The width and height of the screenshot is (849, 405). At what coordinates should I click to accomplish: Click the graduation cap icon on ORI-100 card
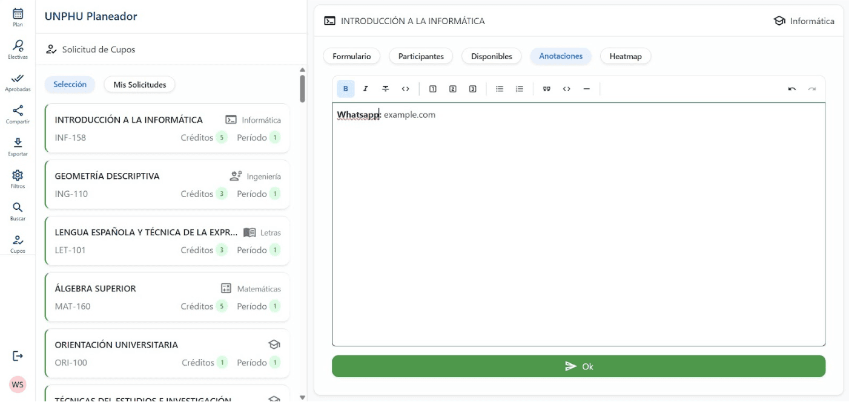click(x=274, y=345)
